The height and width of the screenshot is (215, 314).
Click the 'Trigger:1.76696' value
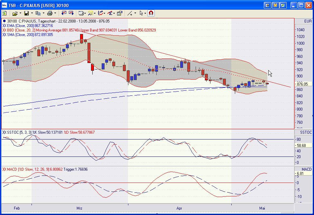[x=76, y=169]
